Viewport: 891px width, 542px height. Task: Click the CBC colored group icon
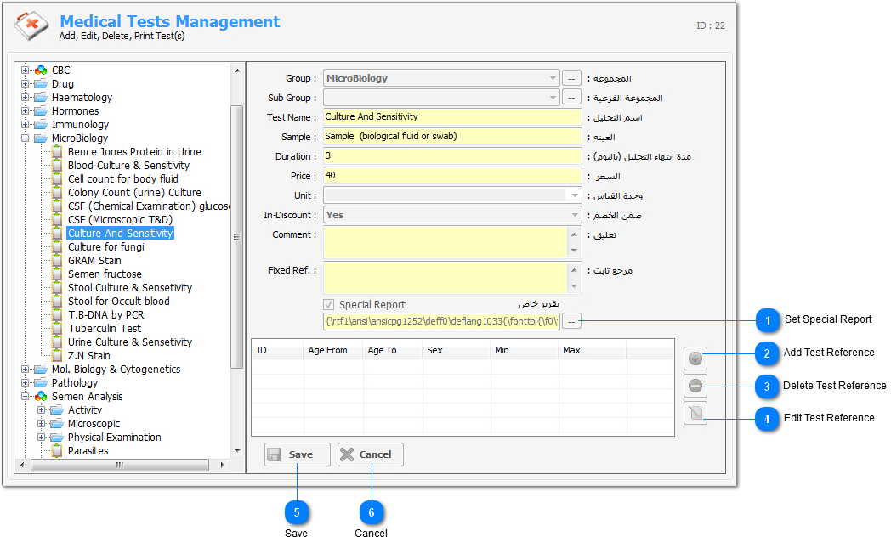pos(41,71)
